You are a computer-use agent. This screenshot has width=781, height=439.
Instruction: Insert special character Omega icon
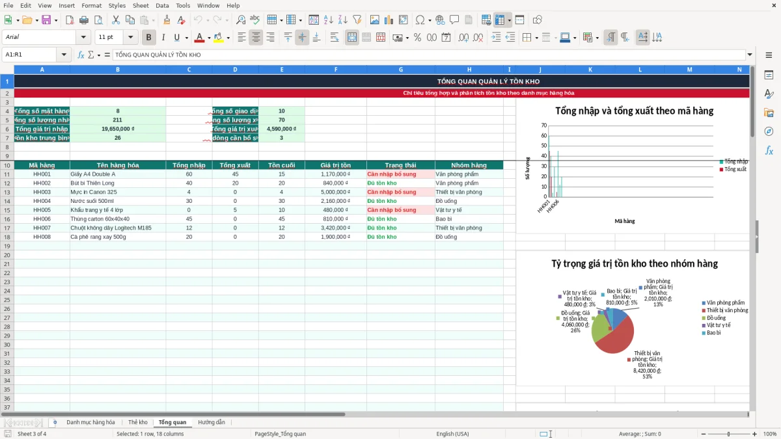pyautogui.click(x=420, y=20)
